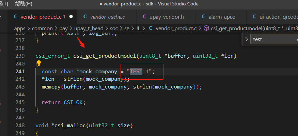Viewport: 298px width, 136px height.
Task: Click the highlighted TEST_1 string on line 241
Action: (x=139, y=72)
